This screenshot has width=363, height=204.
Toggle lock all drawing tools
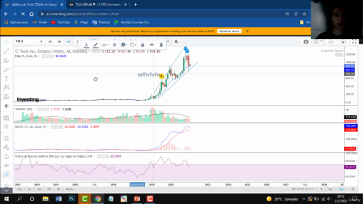click(6, 156)
